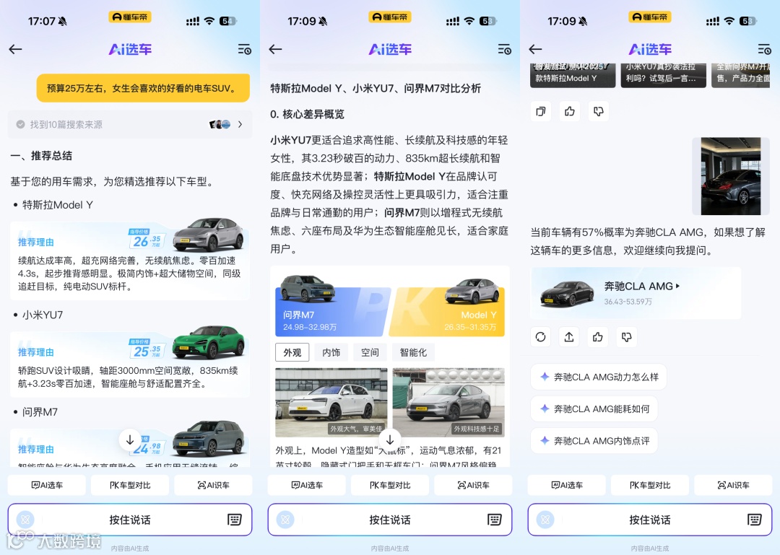Viewport: 780px width, 555px height.
Task: Hold 按住说话 on the comparison analysis screen
Action: tap(390, 520)
